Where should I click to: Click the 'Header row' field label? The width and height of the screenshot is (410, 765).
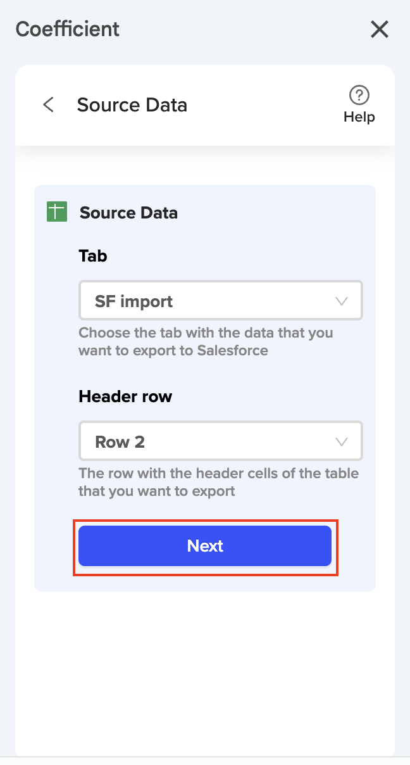[x=125, y=396]
